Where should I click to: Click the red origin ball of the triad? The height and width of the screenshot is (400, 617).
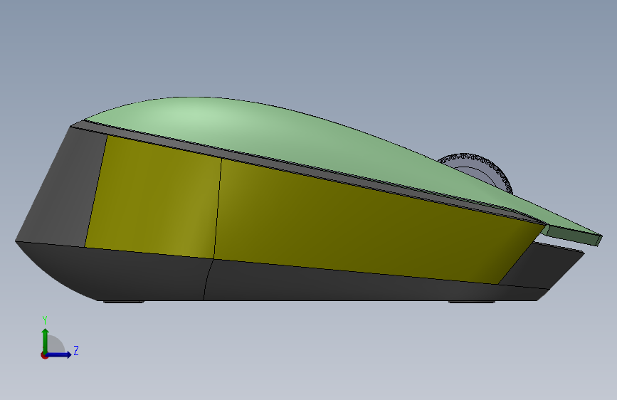(x=44, y=355)
